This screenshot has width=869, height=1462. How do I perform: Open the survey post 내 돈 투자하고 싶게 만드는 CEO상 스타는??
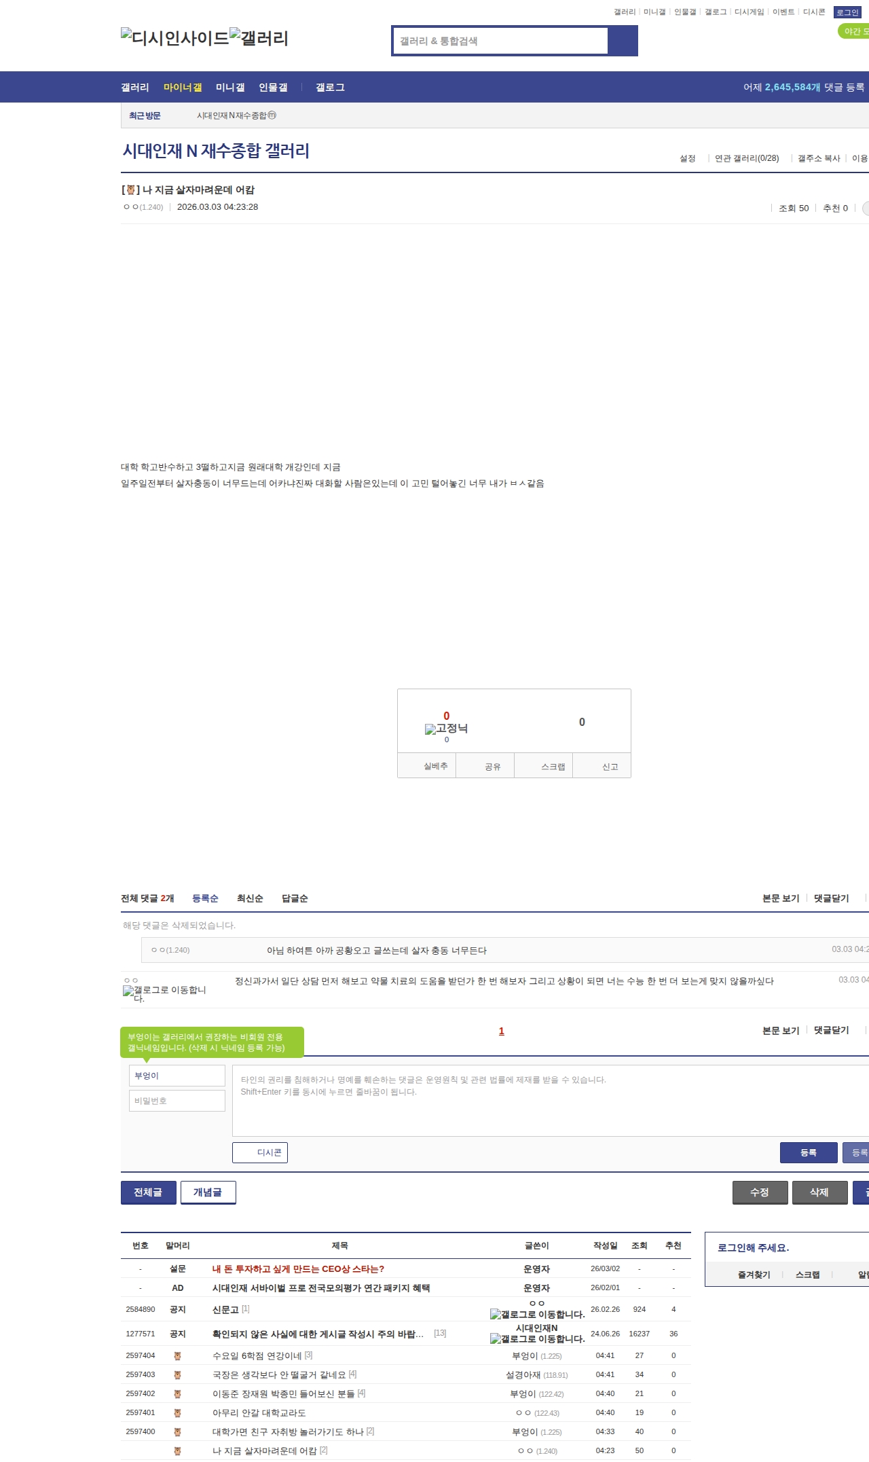point(298,1268)
